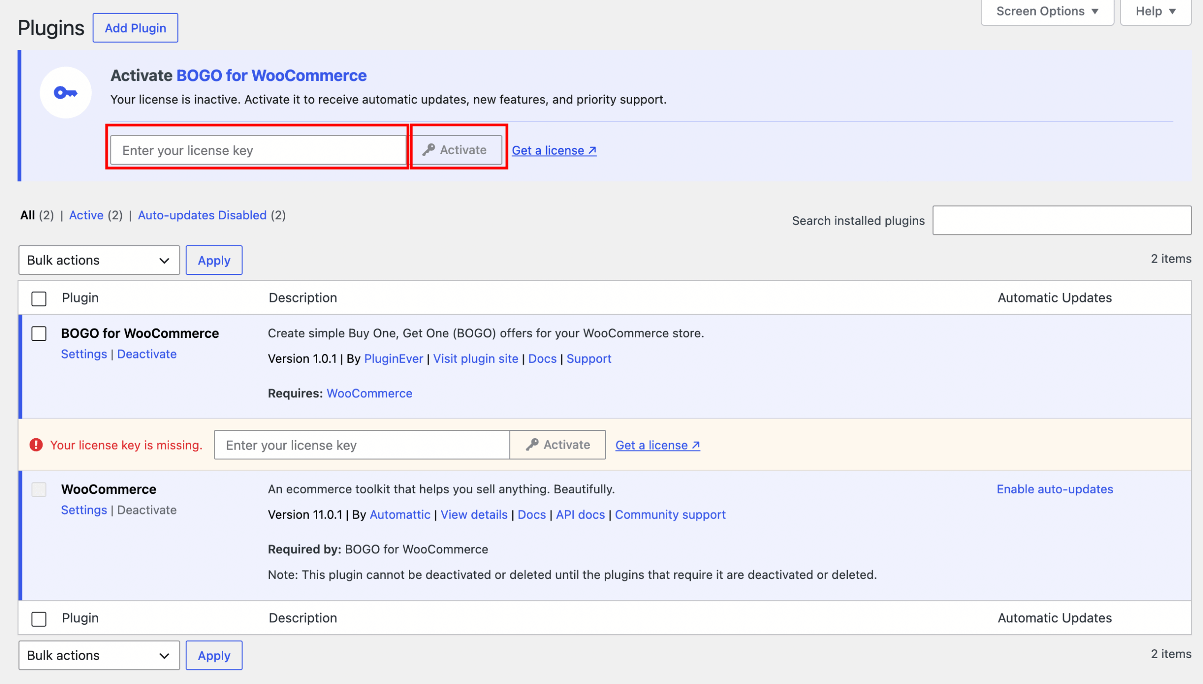Click the red license key missing warning icon
Viewport: 1203px width, 684px height.
36,445
